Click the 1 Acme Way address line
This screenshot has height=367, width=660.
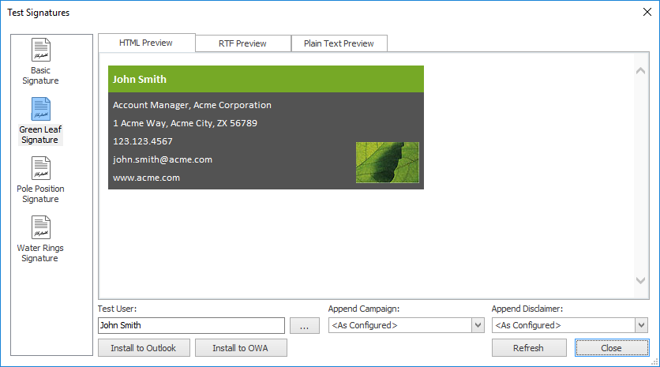click(186, 123)
